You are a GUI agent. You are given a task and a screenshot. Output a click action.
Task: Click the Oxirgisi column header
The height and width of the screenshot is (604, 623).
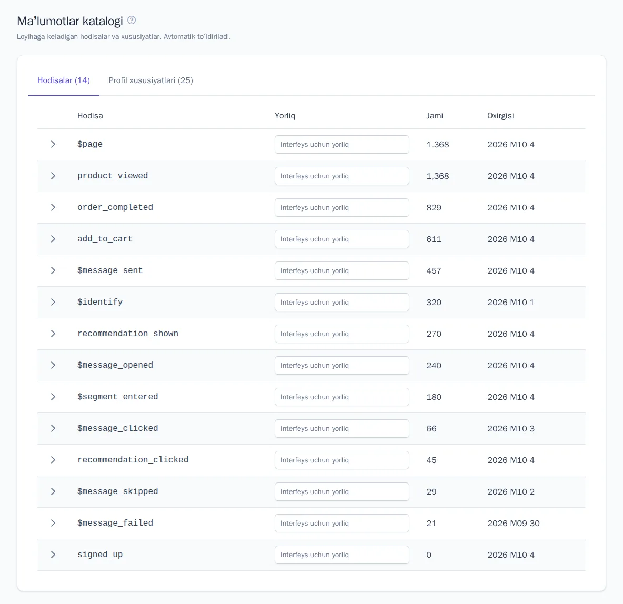[500, 116]
